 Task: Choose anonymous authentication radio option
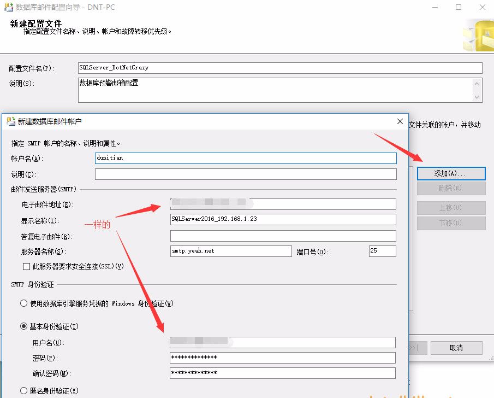pyautogui.click(x=23, y=391)
